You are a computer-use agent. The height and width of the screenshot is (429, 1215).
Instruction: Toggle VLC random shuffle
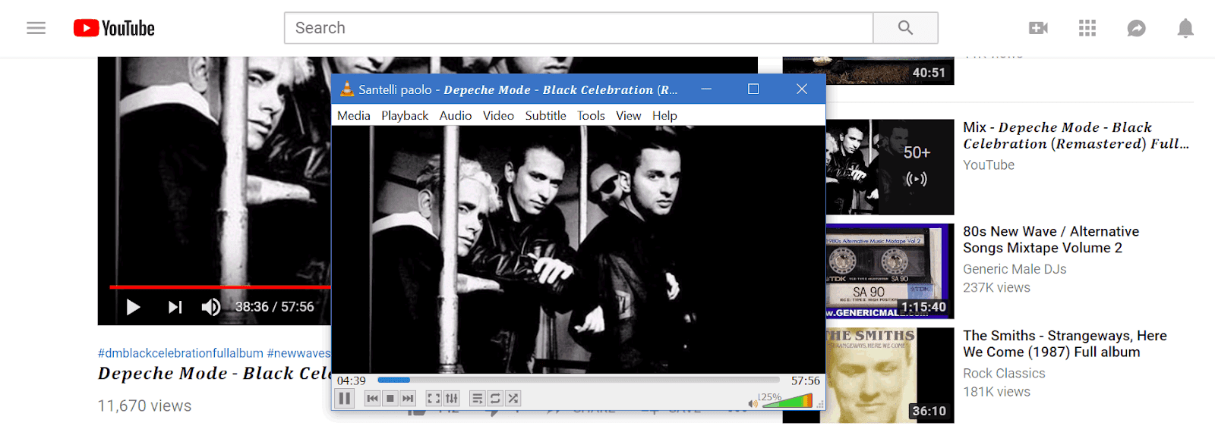(x=513, y=398)
